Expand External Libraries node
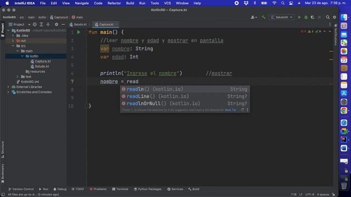The height and width of the screenshot is (197, 351). pyautogui.click(x=9, y=87)
